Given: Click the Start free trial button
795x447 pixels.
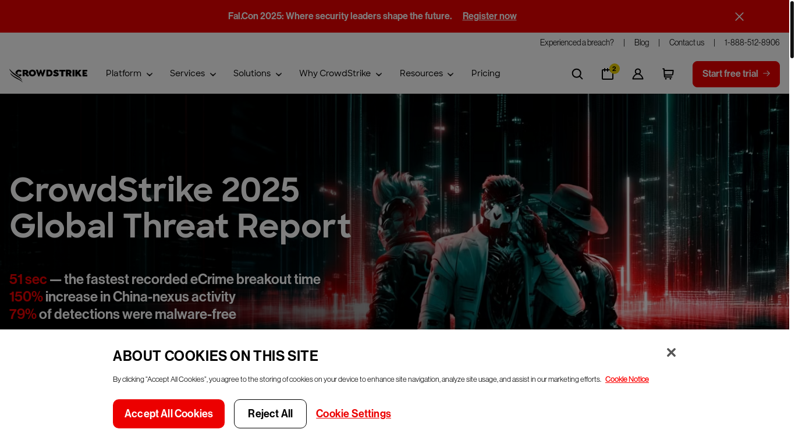Looking at the screenshot, I should pyautogui.click(x=736, y=74).
